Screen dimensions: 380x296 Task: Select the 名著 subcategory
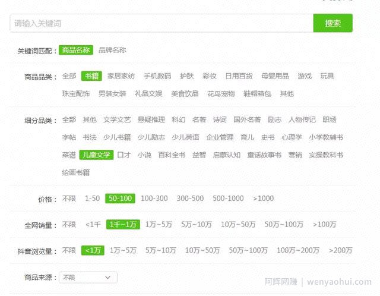[x=199, y=119]
